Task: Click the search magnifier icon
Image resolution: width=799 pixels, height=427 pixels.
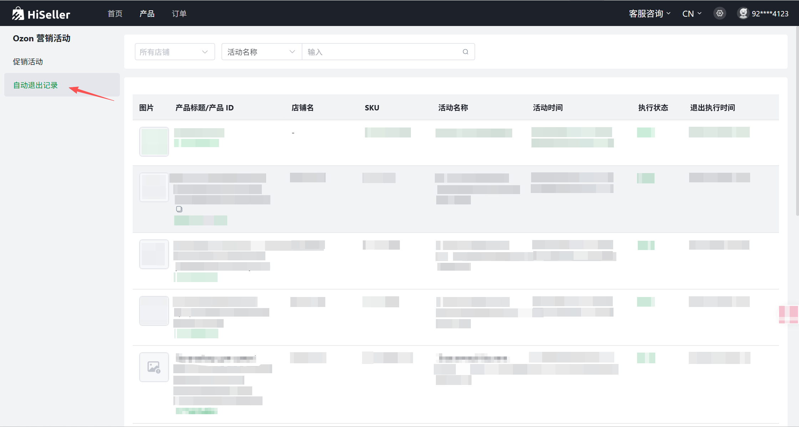Action: pos(465,52)
